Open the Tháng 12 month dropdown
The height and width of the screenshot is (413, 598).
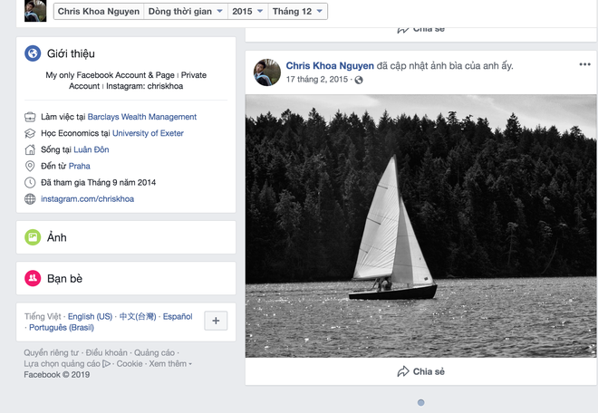(302, 12)
